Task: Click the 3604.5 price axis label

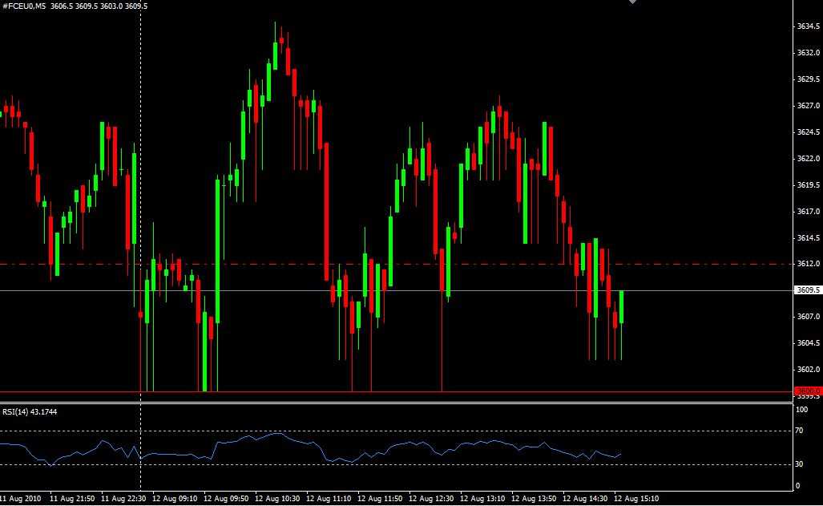Action: click(x=809, y=342)
